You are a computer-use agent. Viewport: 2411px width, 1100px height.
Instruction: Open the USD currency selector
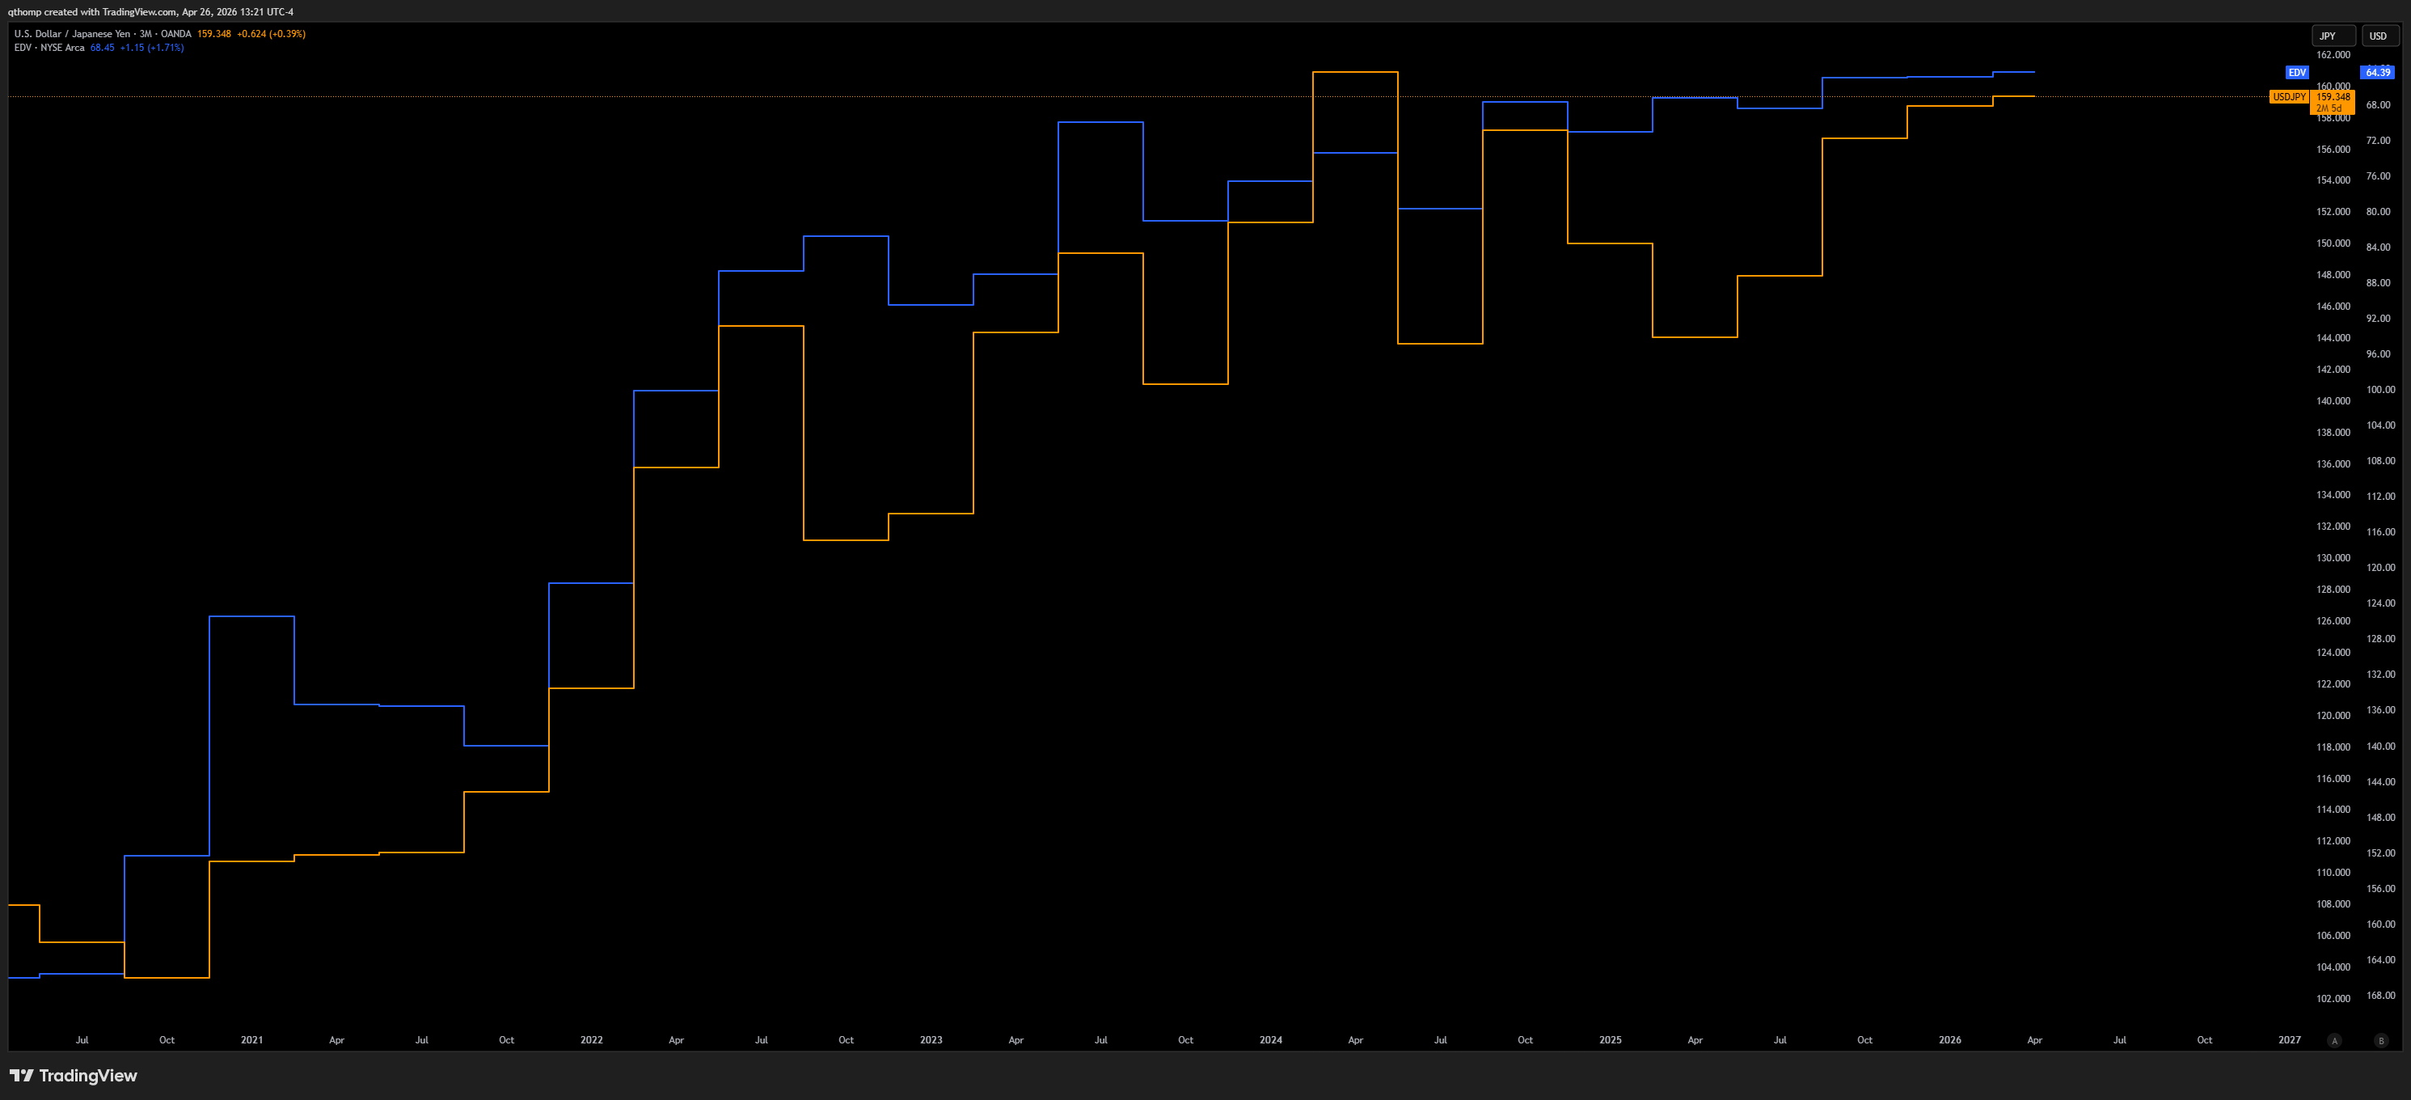[x=2383, y=36]
